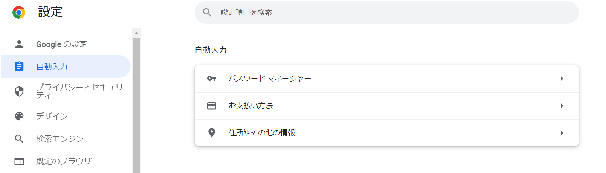
Task: Click the palette icon for デザイン
Action: point(19,116)
